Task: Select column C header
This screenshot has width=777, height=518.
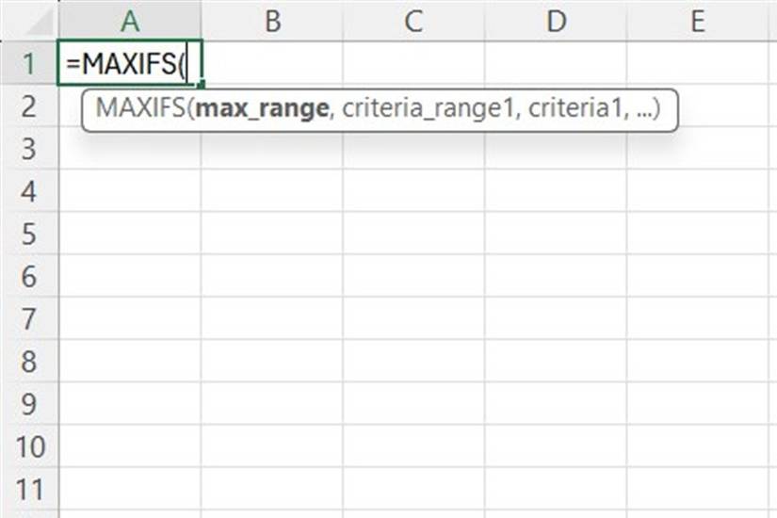Action: click(413, 21)
